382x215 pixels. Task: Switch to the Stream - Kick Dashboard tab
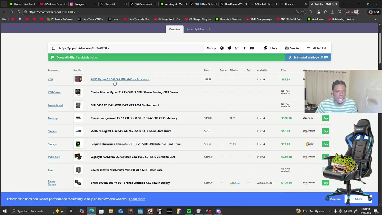23,4
